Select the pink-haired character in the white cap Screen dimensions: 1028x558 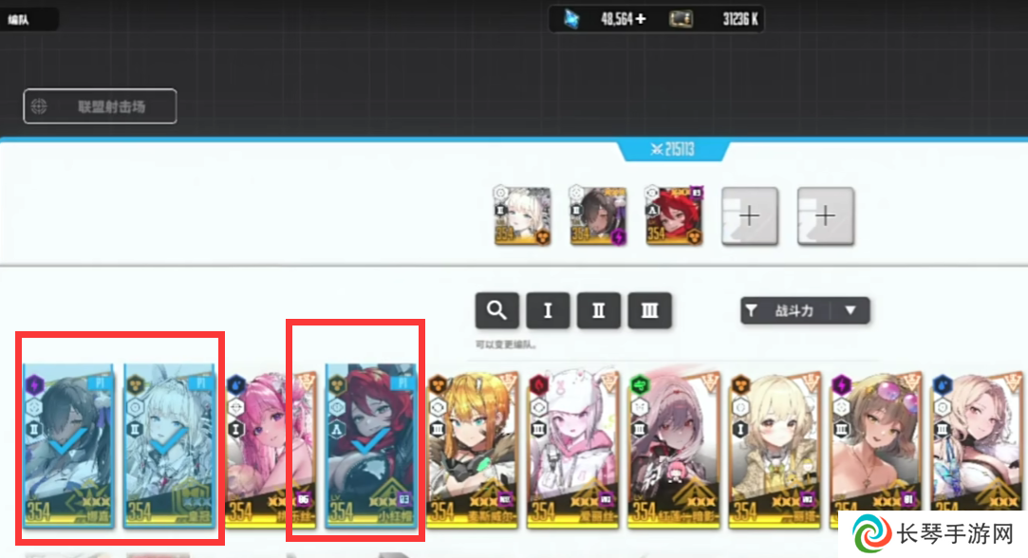pos(573,449)
